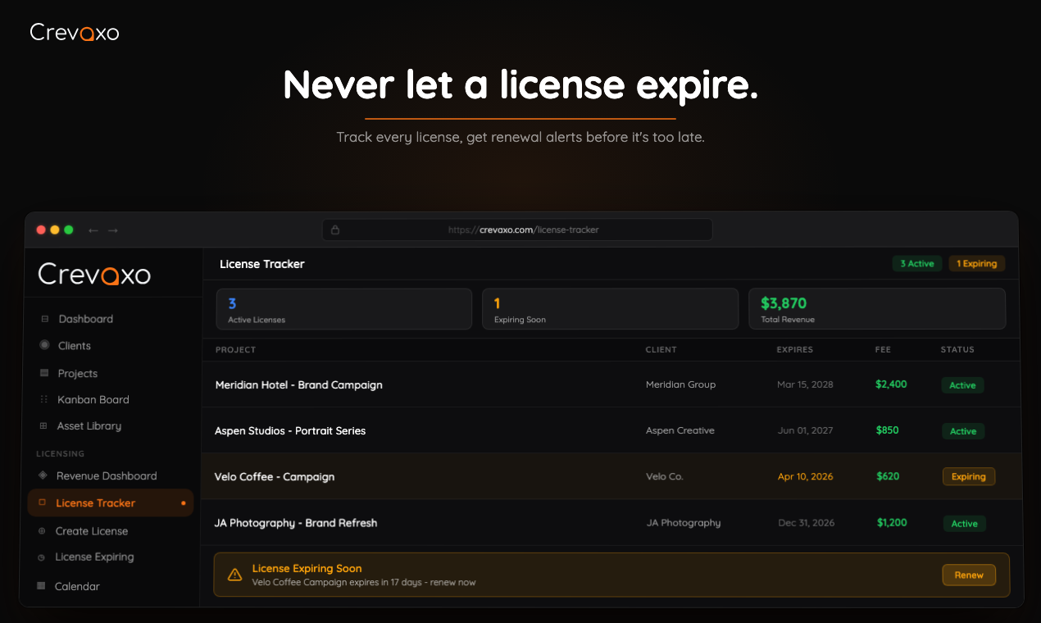Screen dimensions: 1041x623
Task: Open the Clients page
Action: [75, 346]
